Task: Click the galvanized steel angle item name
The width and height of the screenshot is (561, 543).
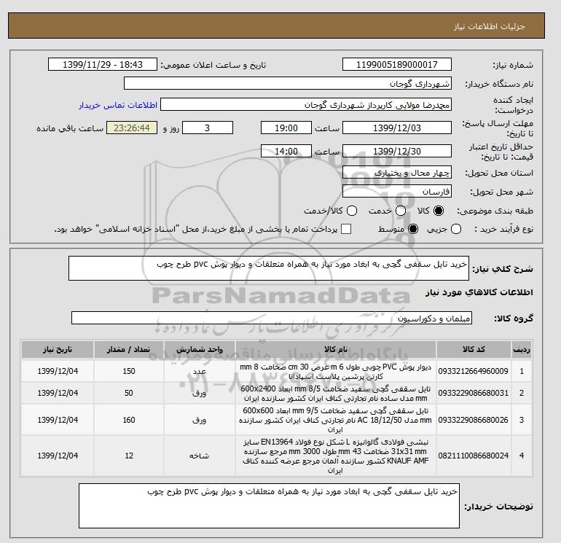Action: tap(336, 456)
